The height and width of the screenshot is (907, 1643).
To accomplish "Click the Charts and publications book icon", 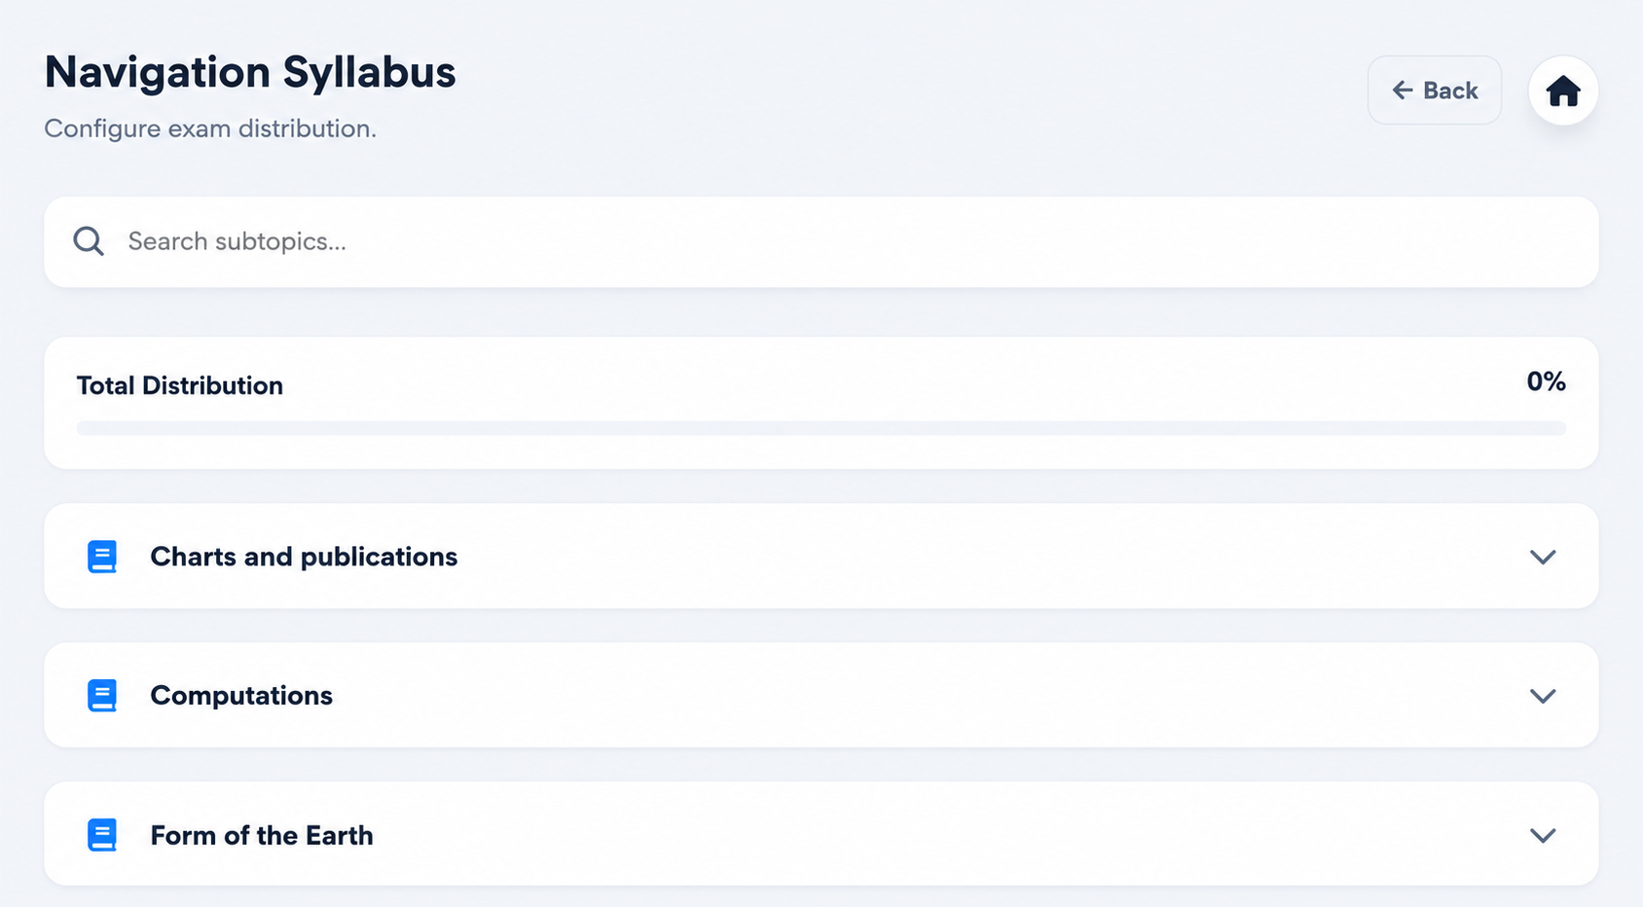I will 102,557.
